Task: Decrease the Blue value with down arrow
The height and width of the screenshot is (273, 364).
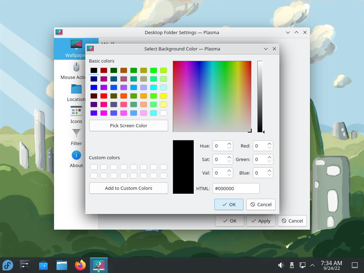Action: pyautogui.click(x=269, y=175)
